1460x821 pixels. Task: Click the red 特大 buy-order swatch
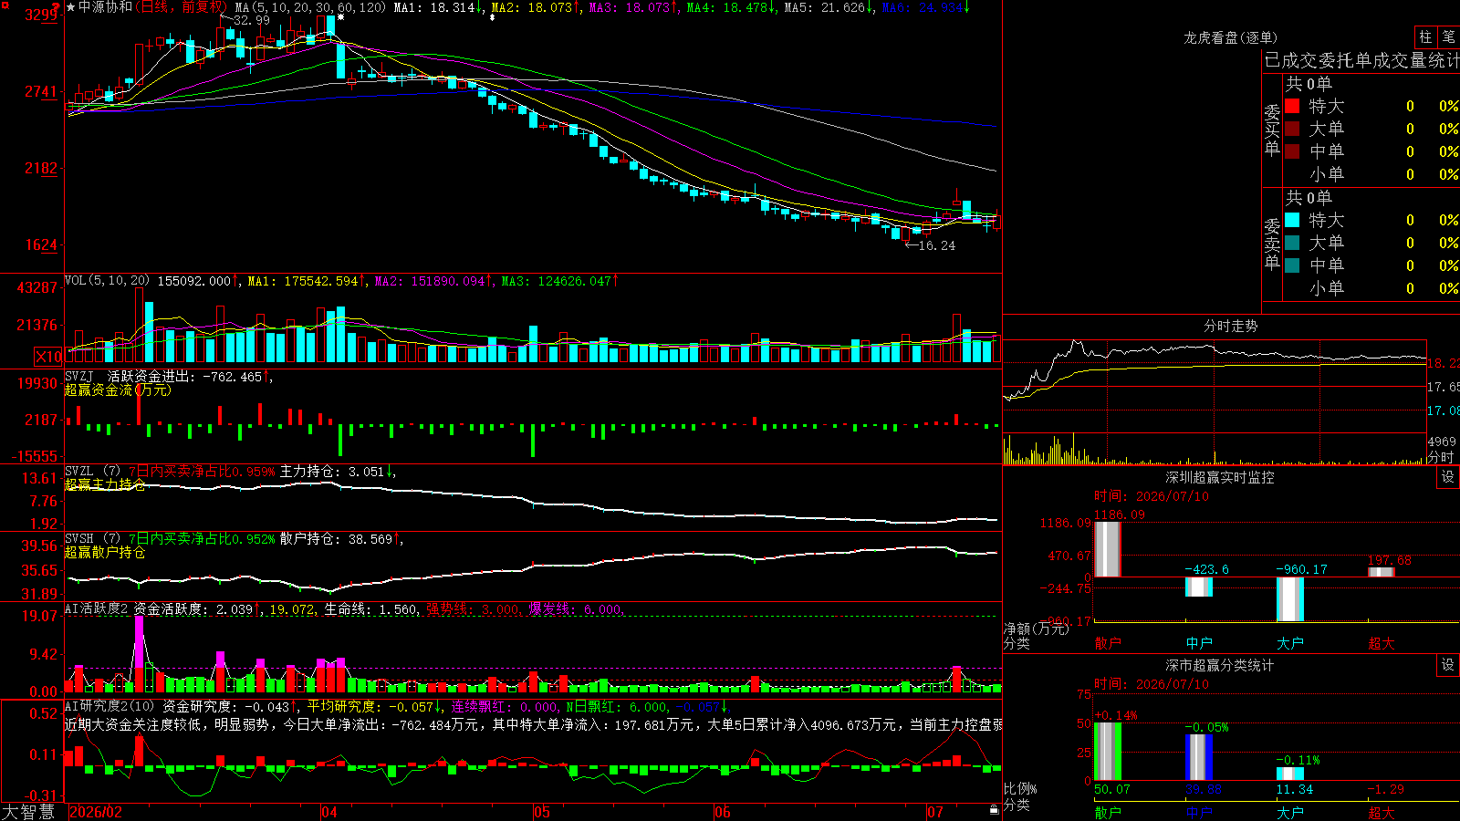1292,106
